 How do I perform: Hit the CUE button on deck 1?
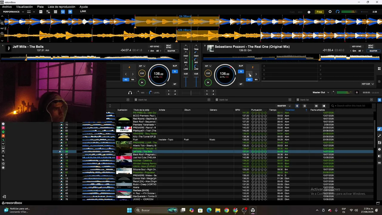142,73
